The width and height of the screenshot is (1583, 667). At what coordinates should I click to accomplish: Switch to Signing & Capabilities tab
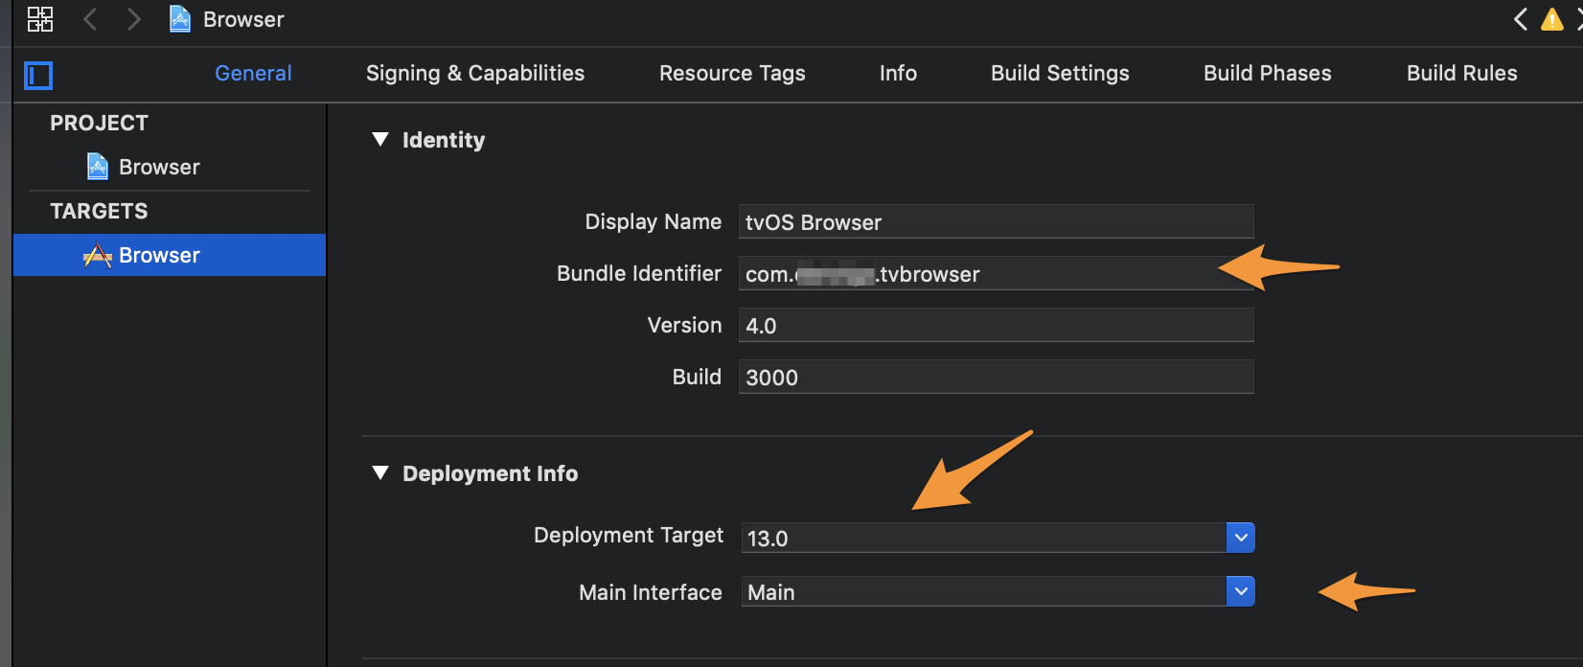point(474,74)
